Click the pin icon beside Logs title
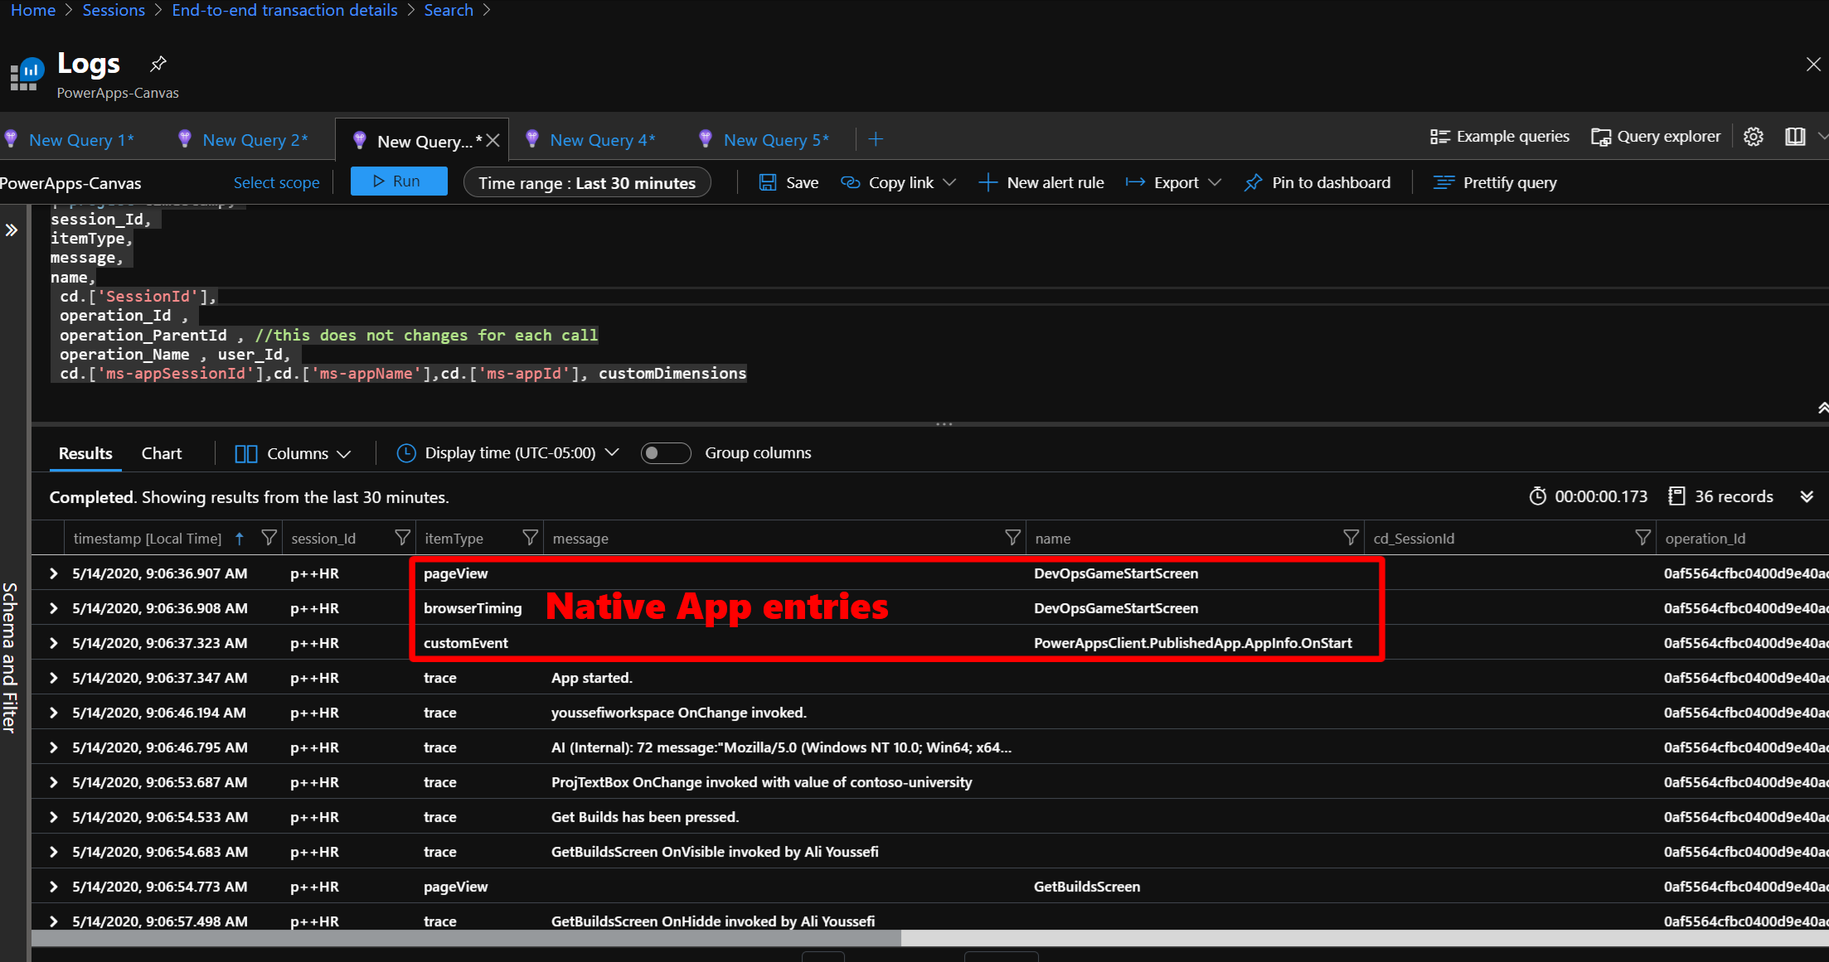This screenshot has width=1829, height=962. [x=158, y=64]
